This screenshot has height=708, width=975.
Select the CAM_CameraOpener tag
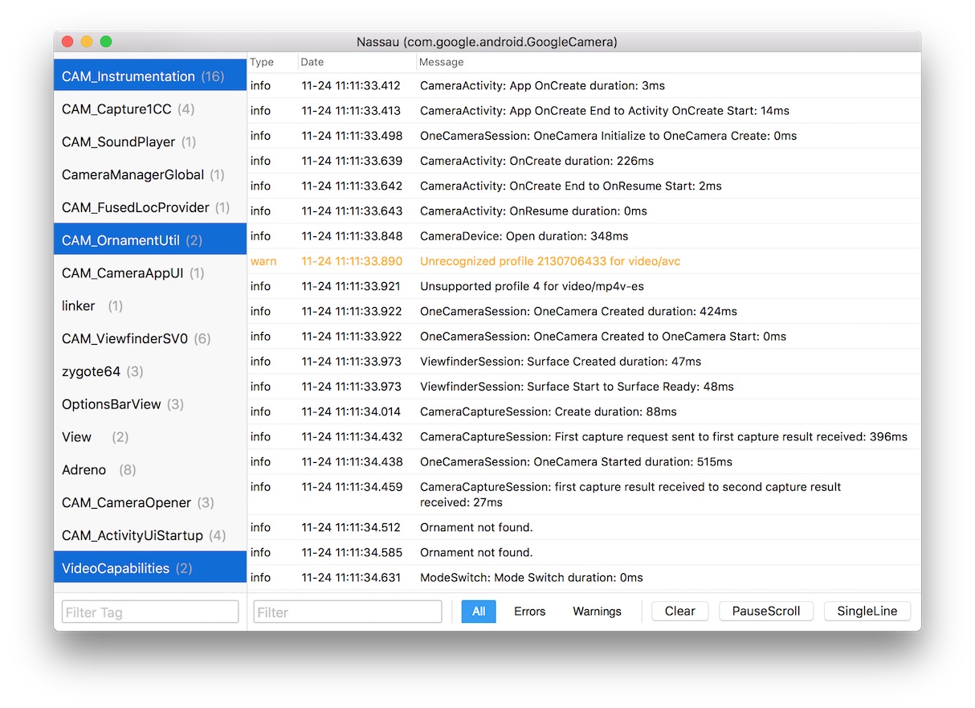(150, 503)
